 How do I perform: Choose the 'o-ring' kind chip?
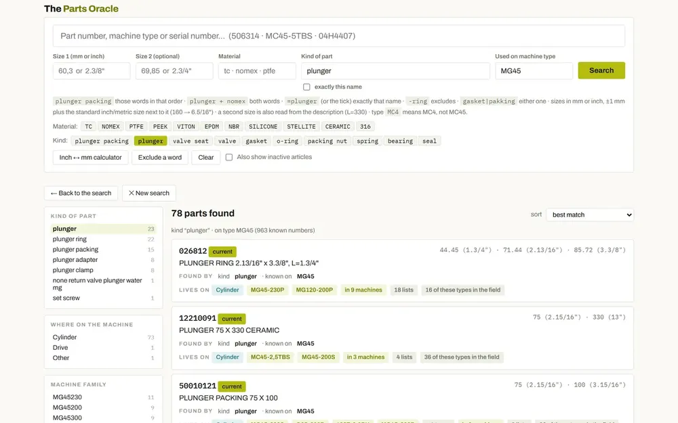point(287,141)
